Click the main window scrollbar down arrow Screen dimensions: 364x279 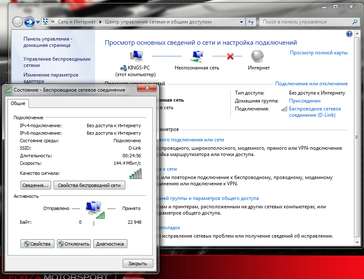357,243
